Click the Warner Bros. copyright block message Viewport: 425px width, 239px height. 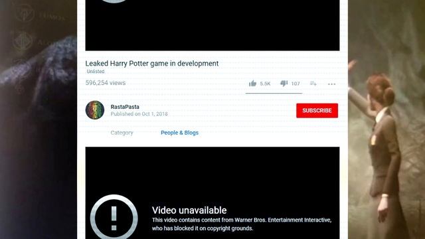coord(242,224)
